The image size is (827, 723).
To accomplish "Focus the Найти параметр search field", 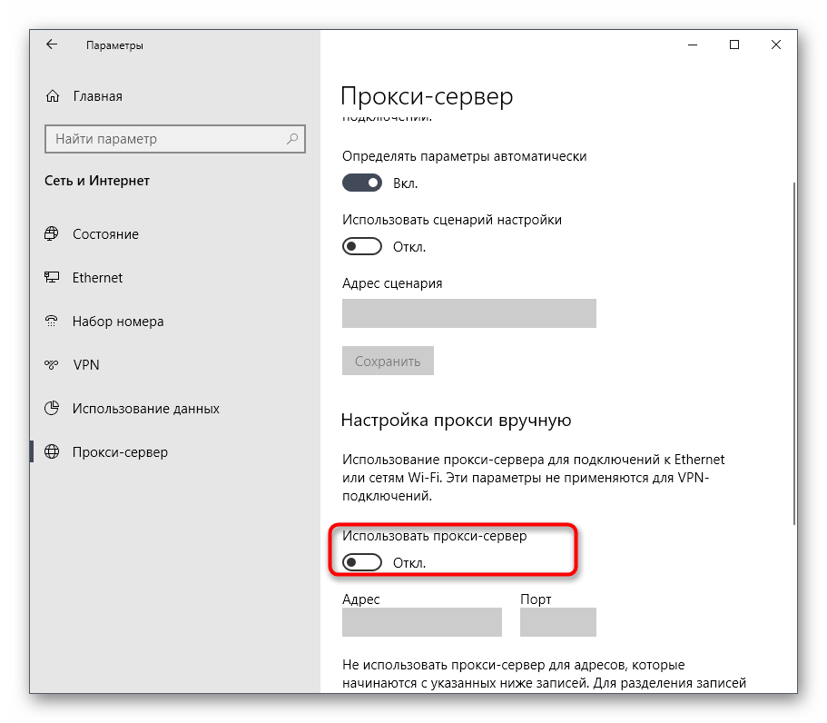I will [x=163, y=139].
